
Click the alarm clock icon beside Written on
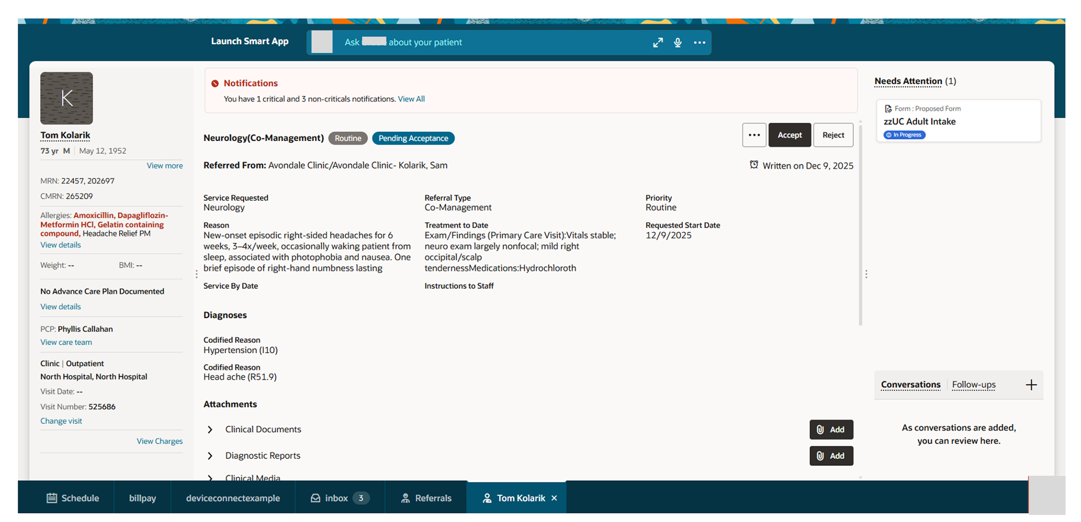(x=754, y=165)
